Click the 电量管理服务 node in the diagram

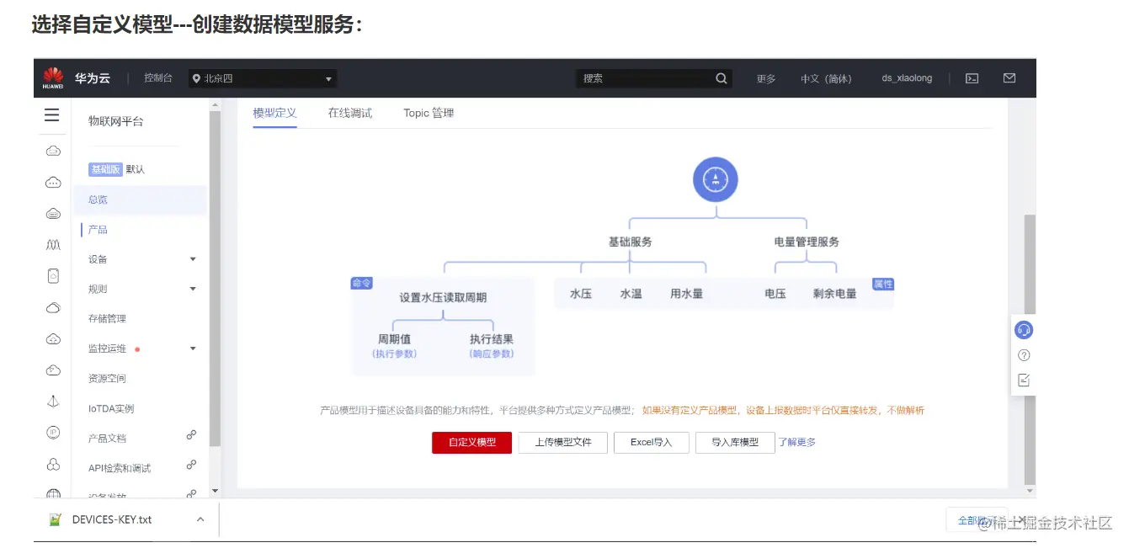coord(807,242)
